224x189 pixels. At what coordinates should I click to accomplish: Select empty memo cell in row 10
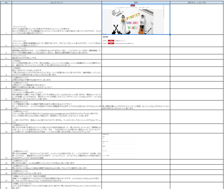197,105
